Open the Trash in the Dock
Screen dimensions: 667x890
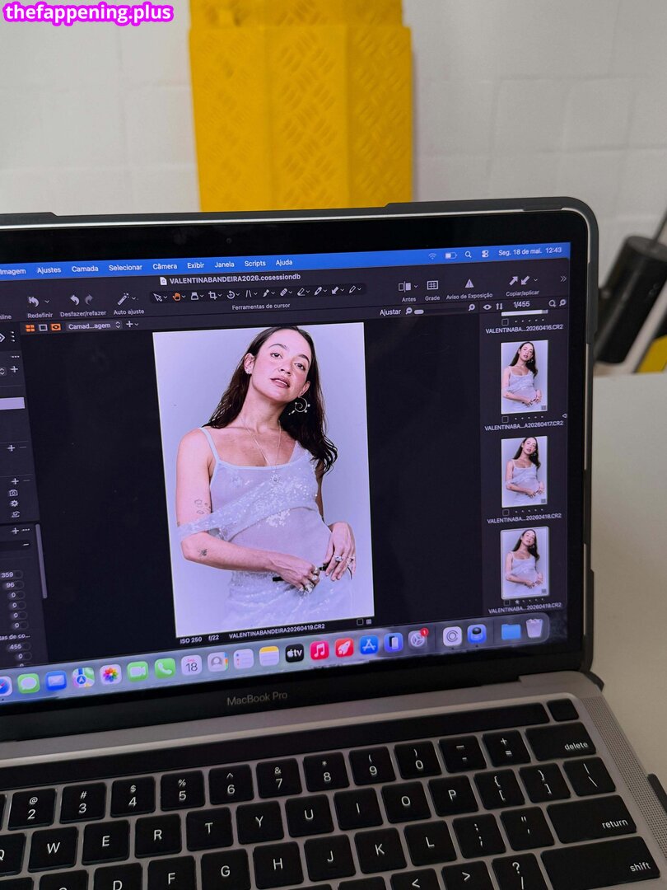coord(534,628)
